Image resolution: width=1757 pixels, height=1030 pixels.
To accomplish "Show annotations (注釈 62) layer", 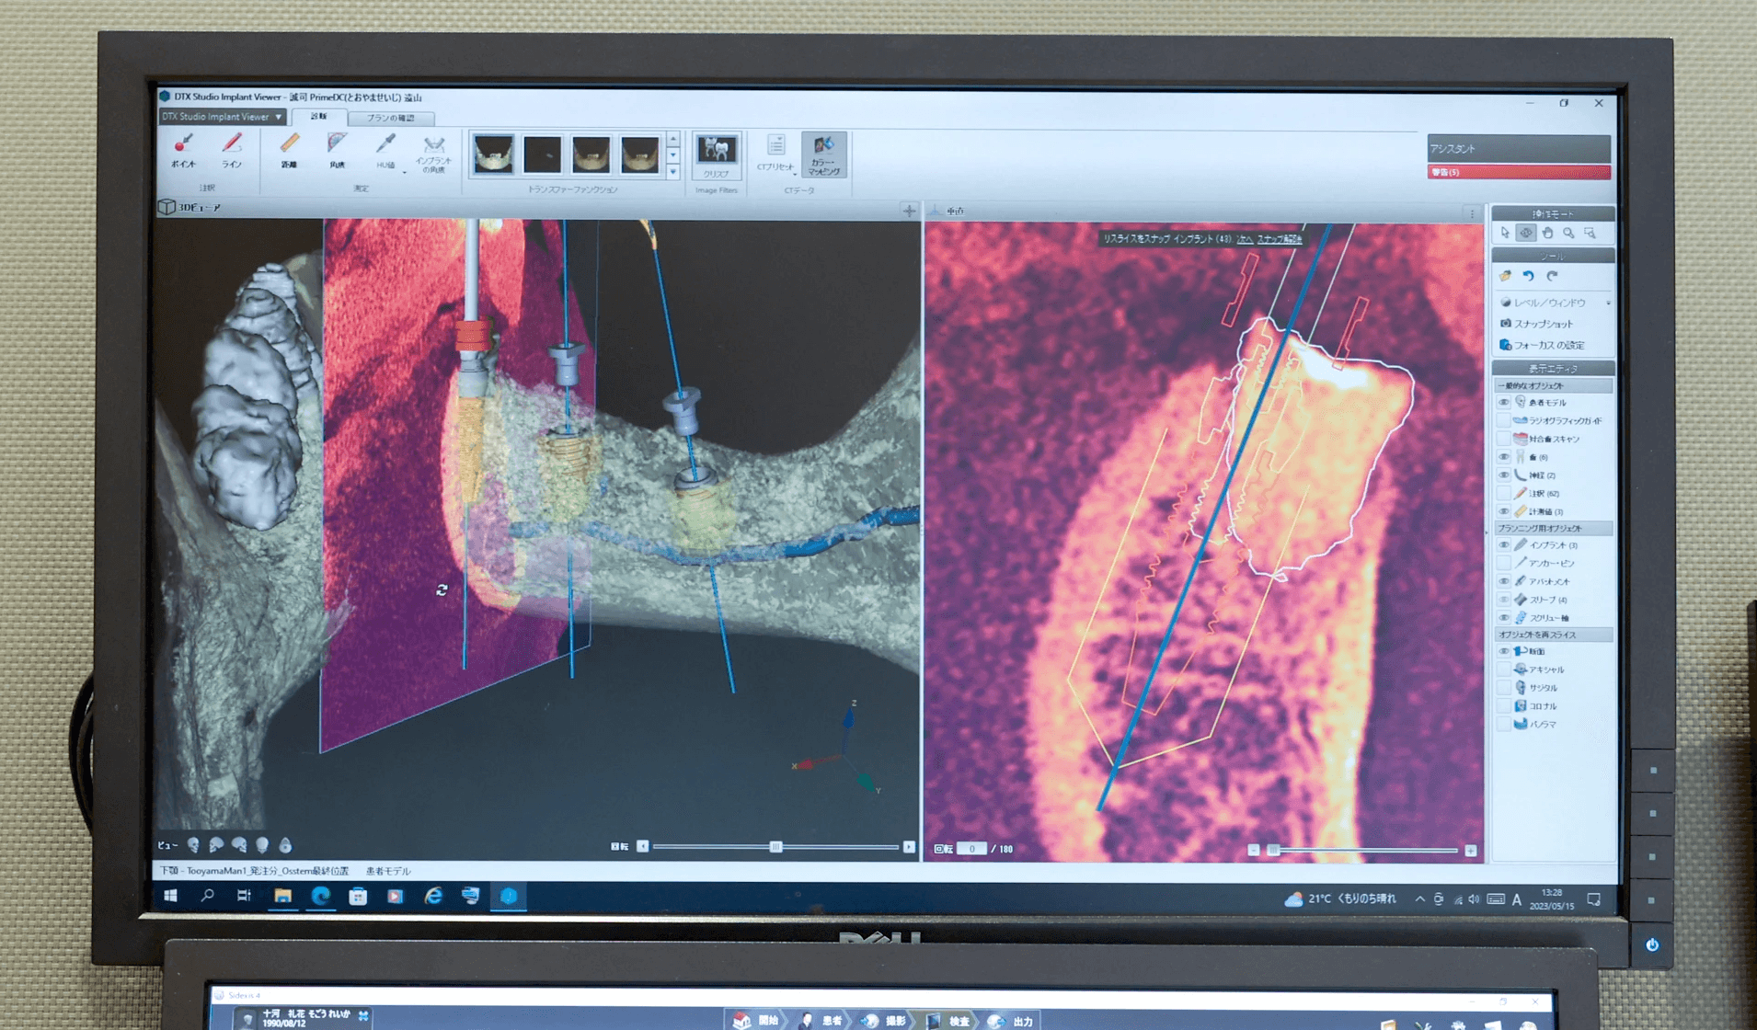I will click(1504, 494).
